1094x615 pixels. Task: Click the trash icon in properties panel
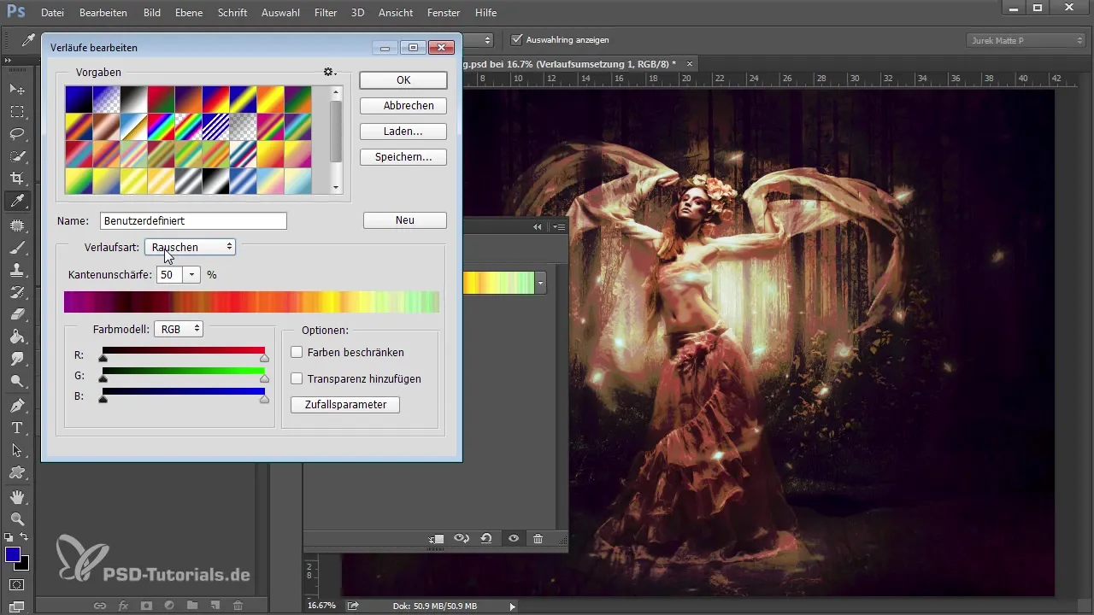click(538, 539)
